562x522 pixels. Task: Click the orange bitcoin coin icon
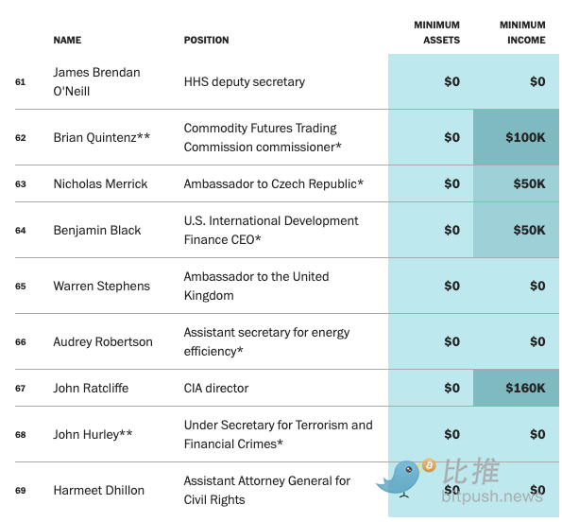pos(429,465)
